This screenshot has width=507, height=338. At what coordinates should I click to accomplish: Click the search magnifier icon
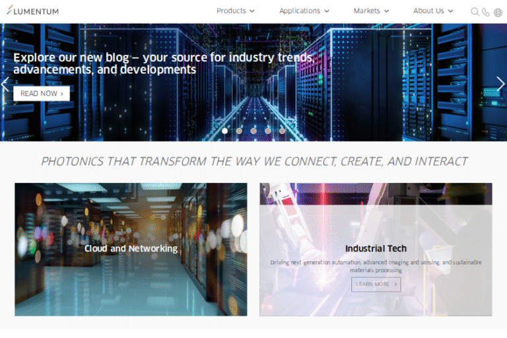(x=475, y=12)
